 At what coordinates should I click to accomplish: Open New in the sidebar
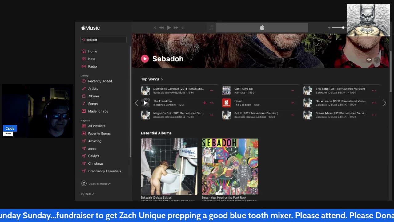pyautogui.click(x=91, y=59)
